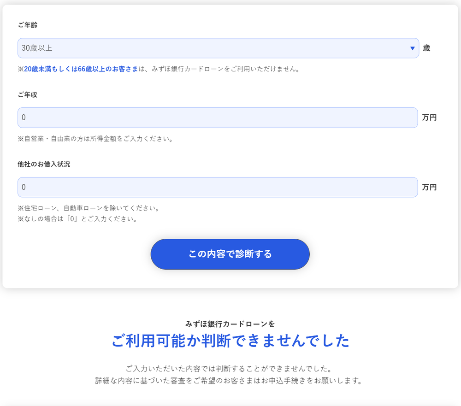Click the ご年収 label

click(x=28, y=94)
